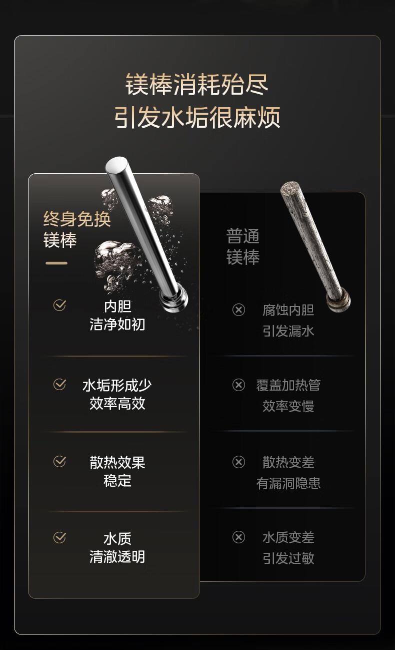
Task: Click the 水垢形成少 效率高效 text
Action: (117, 394)
